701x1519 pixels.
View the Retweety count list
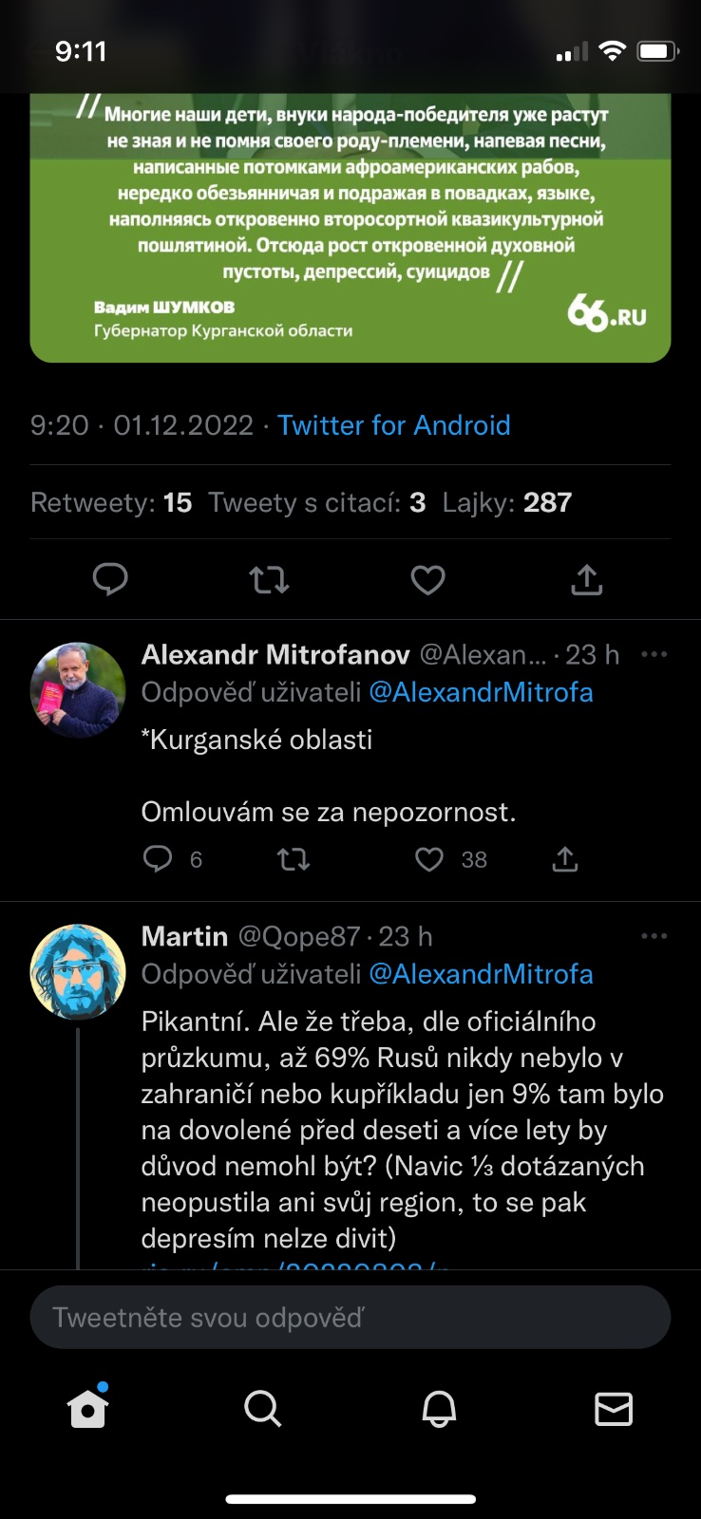[x=111, y=502]
